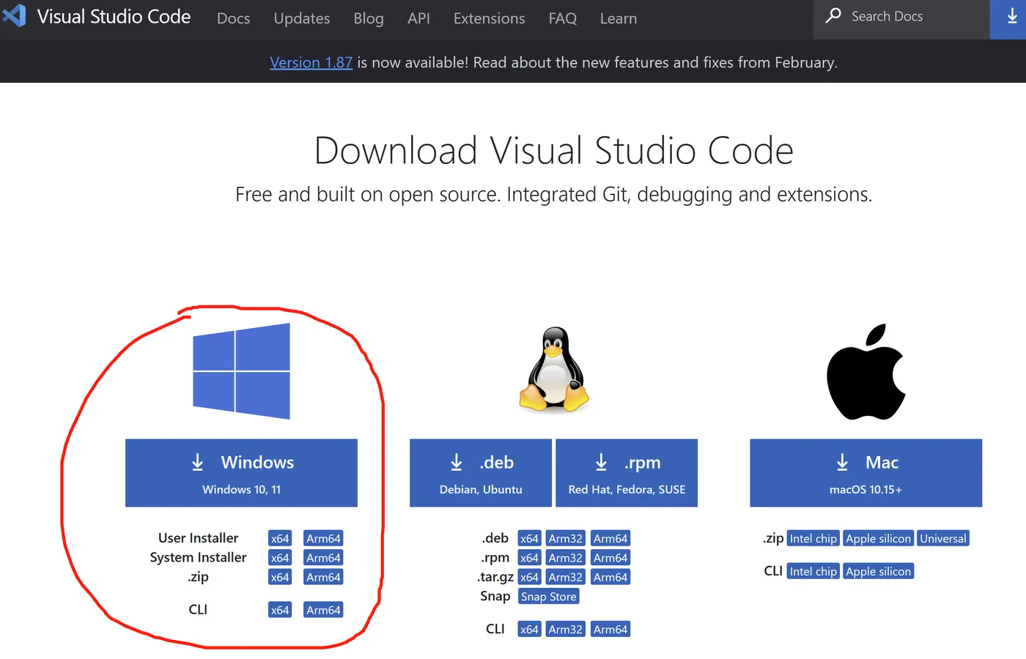The height and width of the screenshot is (659, 1026).
Task: Select Windows User Installer Arm64
Action: tap(323, 538)
